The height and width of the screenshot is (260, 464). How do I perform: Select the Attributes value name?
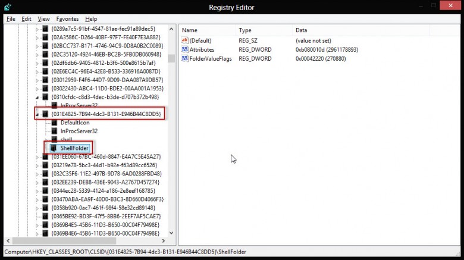[x=202, y=50]
